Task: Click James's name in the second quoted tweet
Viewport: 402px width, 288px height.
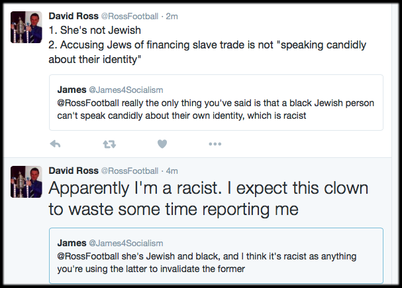Action: [x=72, y=244]
